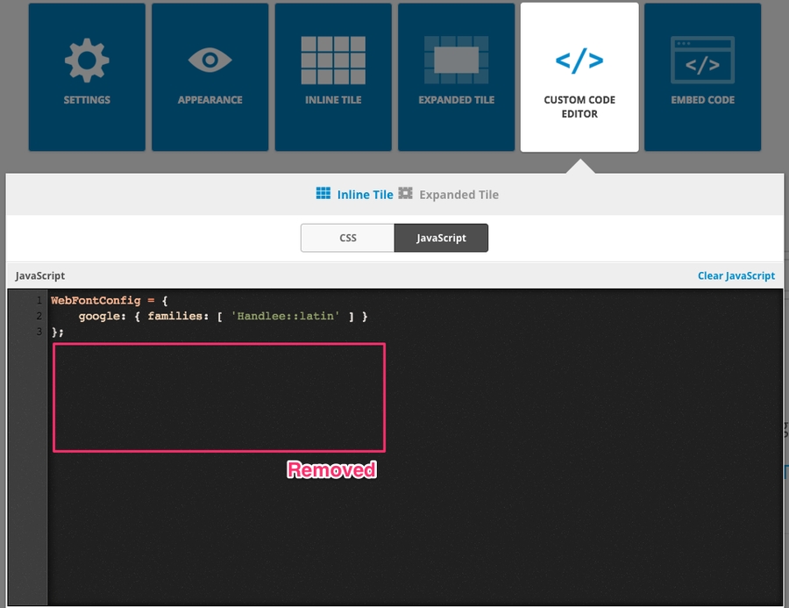Viewport: 789px width, 608px height.
Task: Click the 'Handlee::latin' string in code
Action: pos(285,316)
